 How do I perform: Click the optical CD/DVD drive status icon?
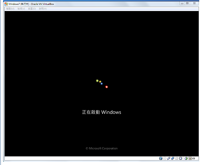click(x=165, y=159)
